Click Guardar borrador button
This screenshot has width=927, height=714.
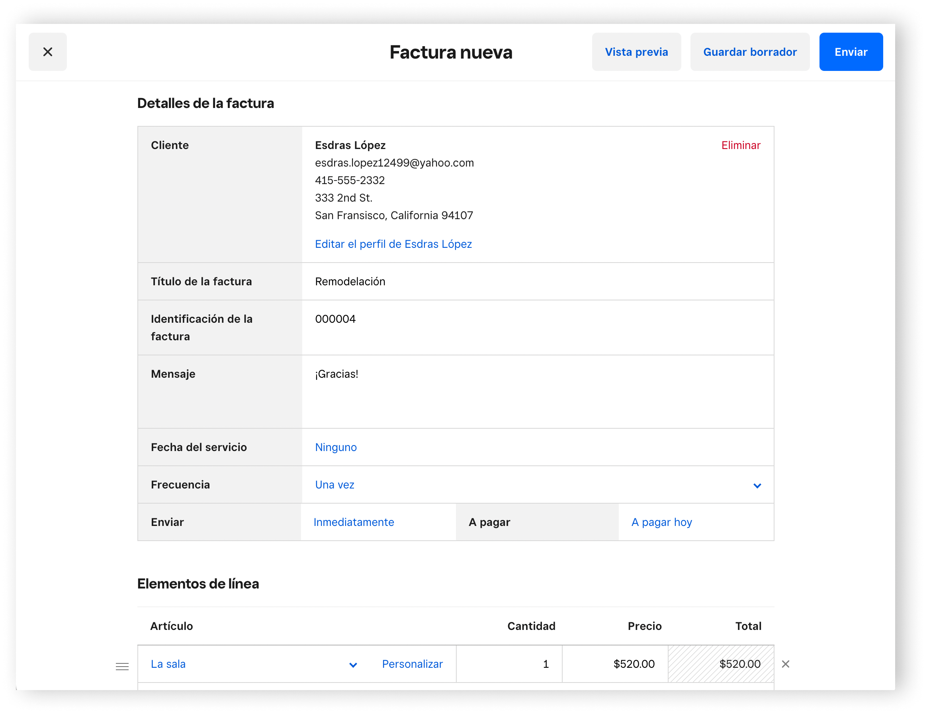point(749,52)
